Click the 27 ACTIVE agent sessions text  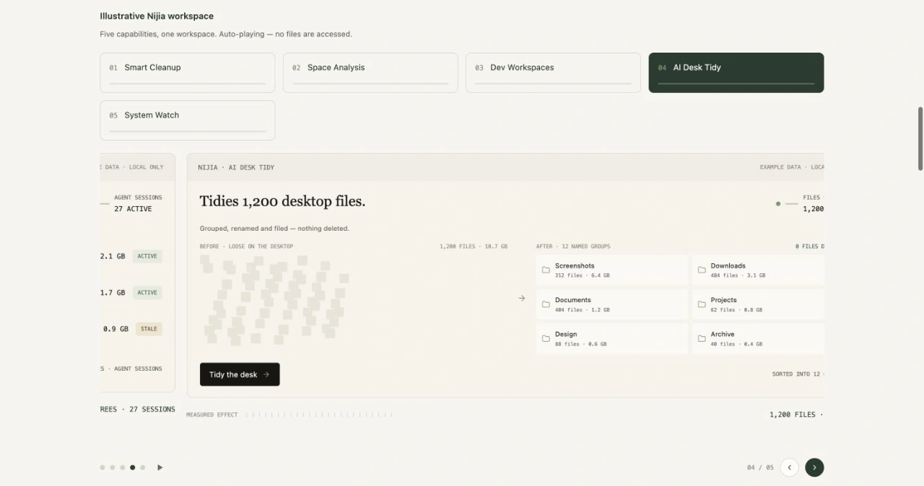(133, 209)
